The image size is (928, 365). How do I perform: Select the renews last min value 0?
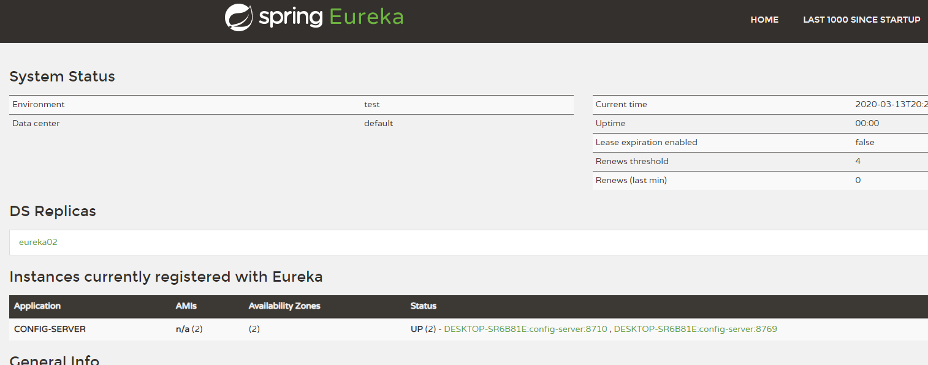[x=858, y=180]
